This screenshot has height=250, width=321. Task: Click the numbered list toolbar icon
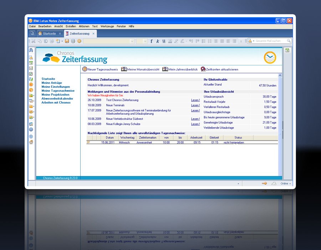click(210, 41)
